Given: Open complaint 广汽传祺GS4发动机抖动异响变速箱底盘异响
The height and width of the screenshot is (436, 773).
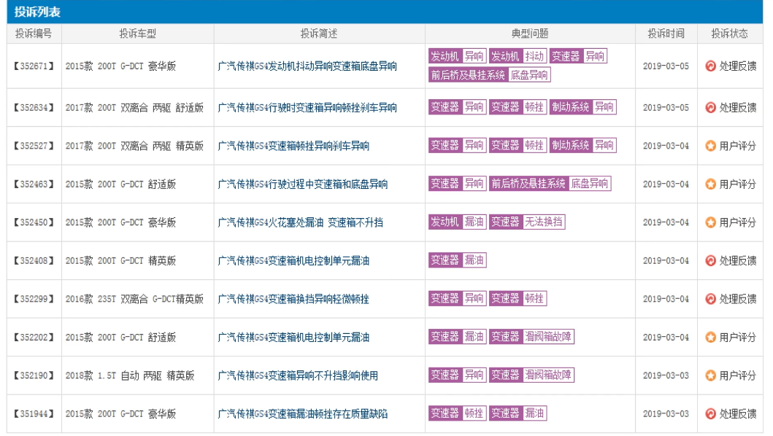Looking at the screenshot, I should click(x=307, y=66).
